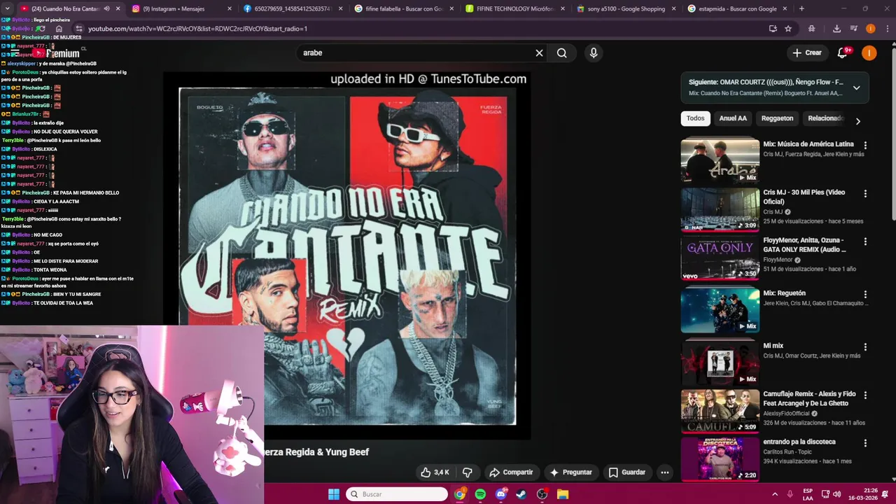The height and width of the screenshot is (504, 896).
Task: Open the YouTube notifications bell
Action: pos(843,52)
